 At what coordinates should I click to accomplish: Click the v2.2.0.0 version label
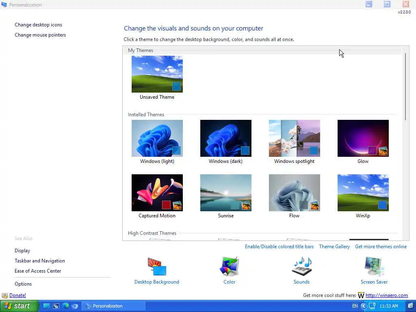coord(404,12)
